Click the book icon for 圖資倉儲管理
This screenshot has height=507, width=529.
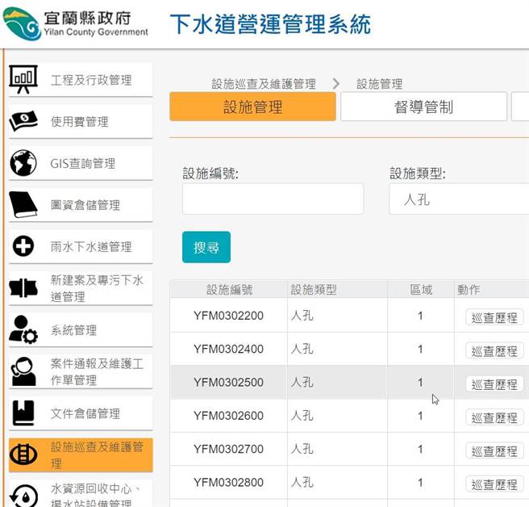[23, 205]
